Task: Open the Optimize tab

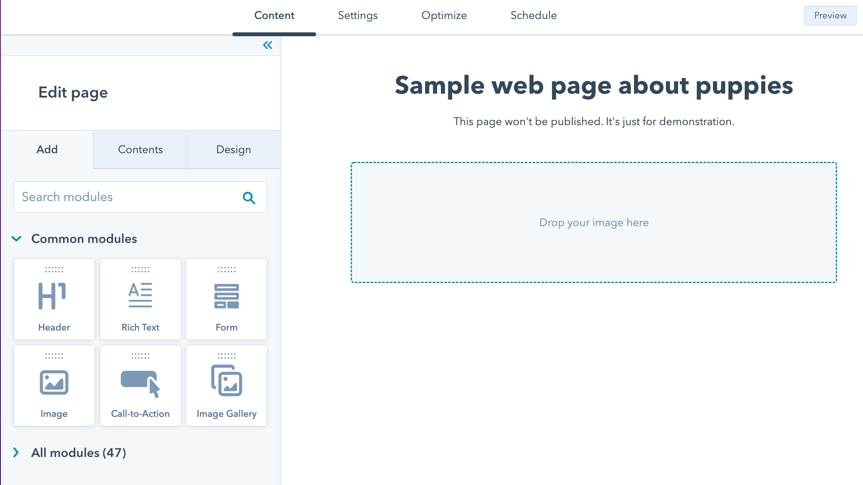Action: pyautogui.click(x=444, y=16)
